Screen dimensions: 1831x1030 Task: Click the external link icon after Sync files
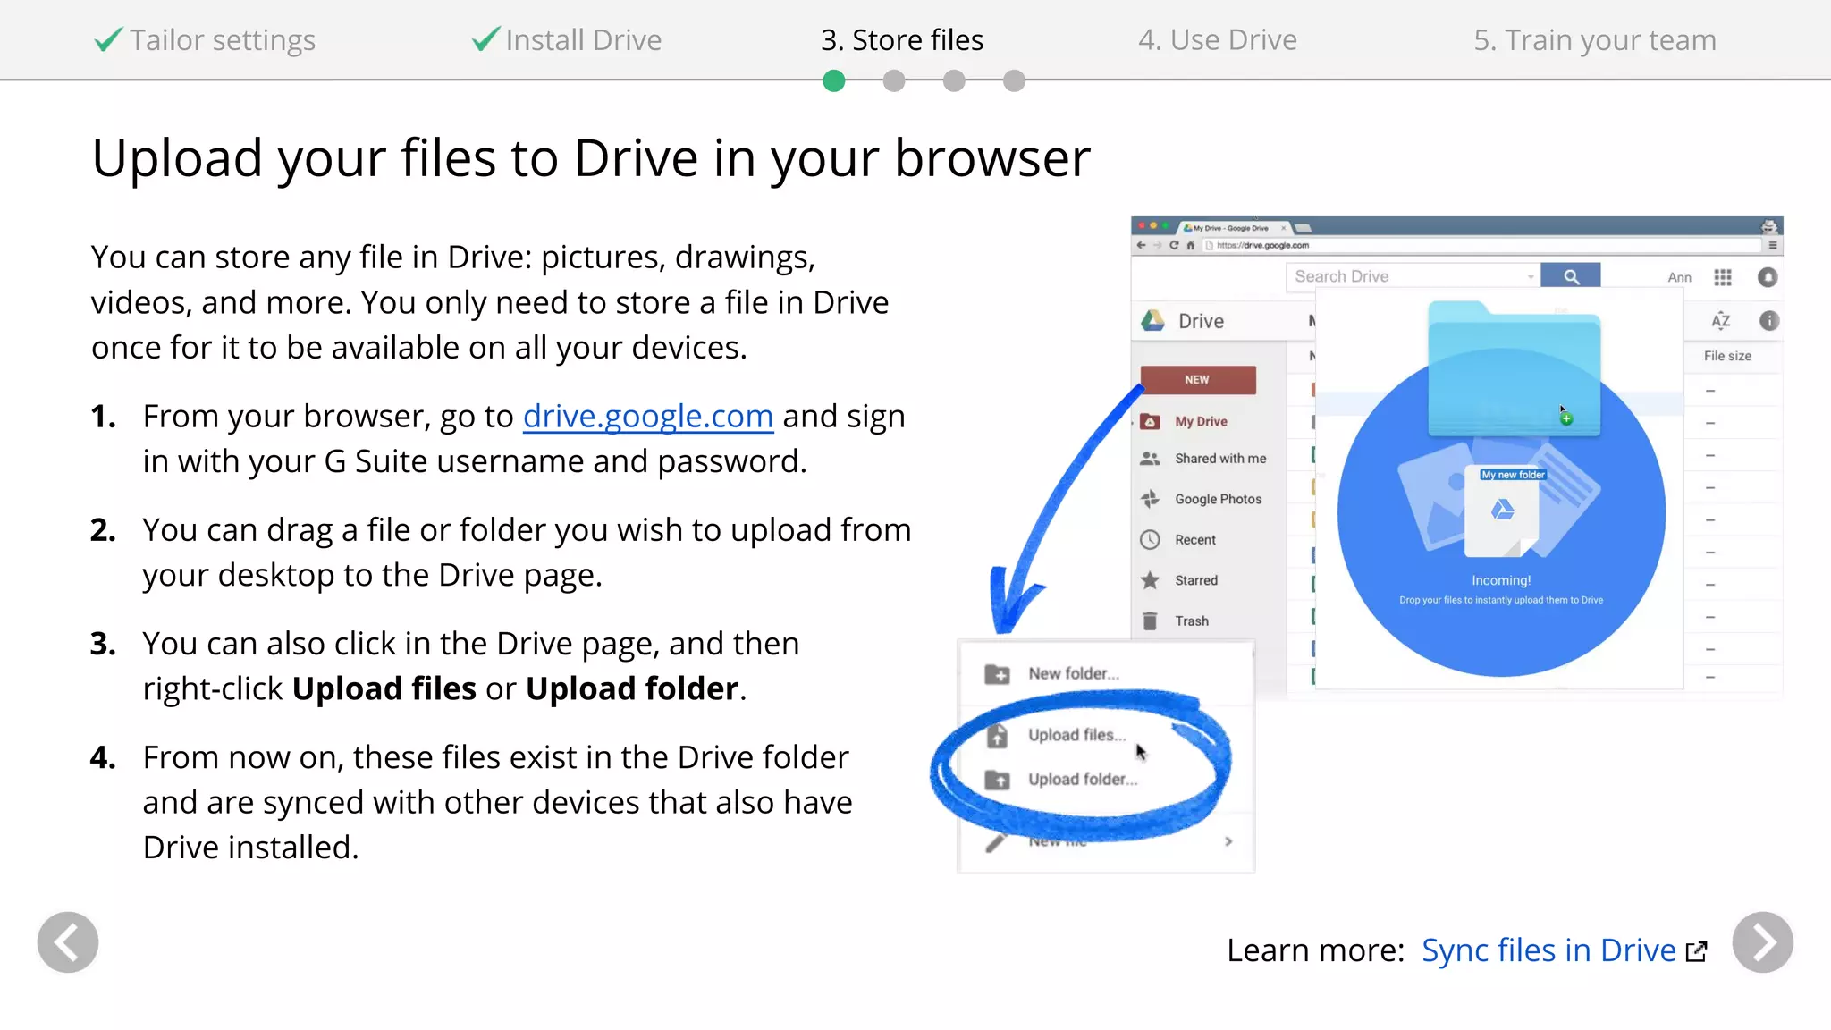tap(1696, 951)
